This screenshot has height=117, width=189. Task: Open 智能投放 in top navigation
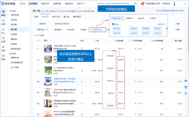click(69, 3)
